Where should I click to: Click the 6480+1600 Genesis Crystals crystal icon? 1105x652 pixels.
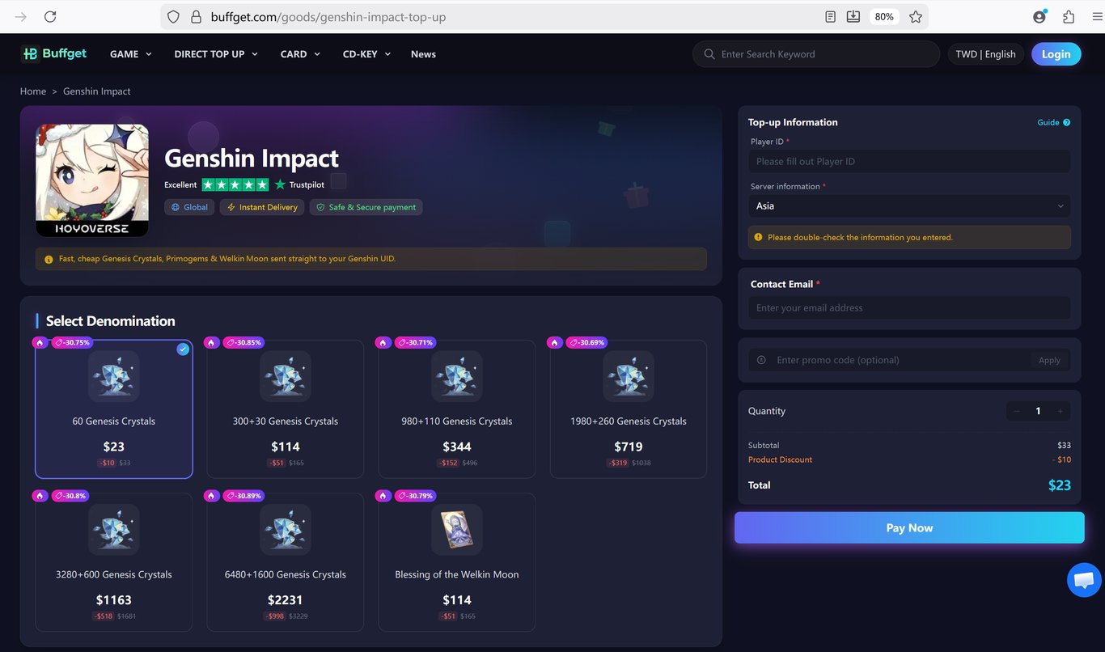click(286, 530)
